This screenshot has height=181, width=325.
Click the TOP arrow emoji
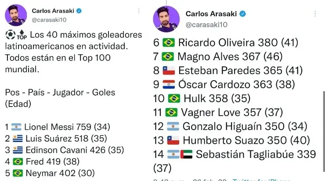point(22,34)
